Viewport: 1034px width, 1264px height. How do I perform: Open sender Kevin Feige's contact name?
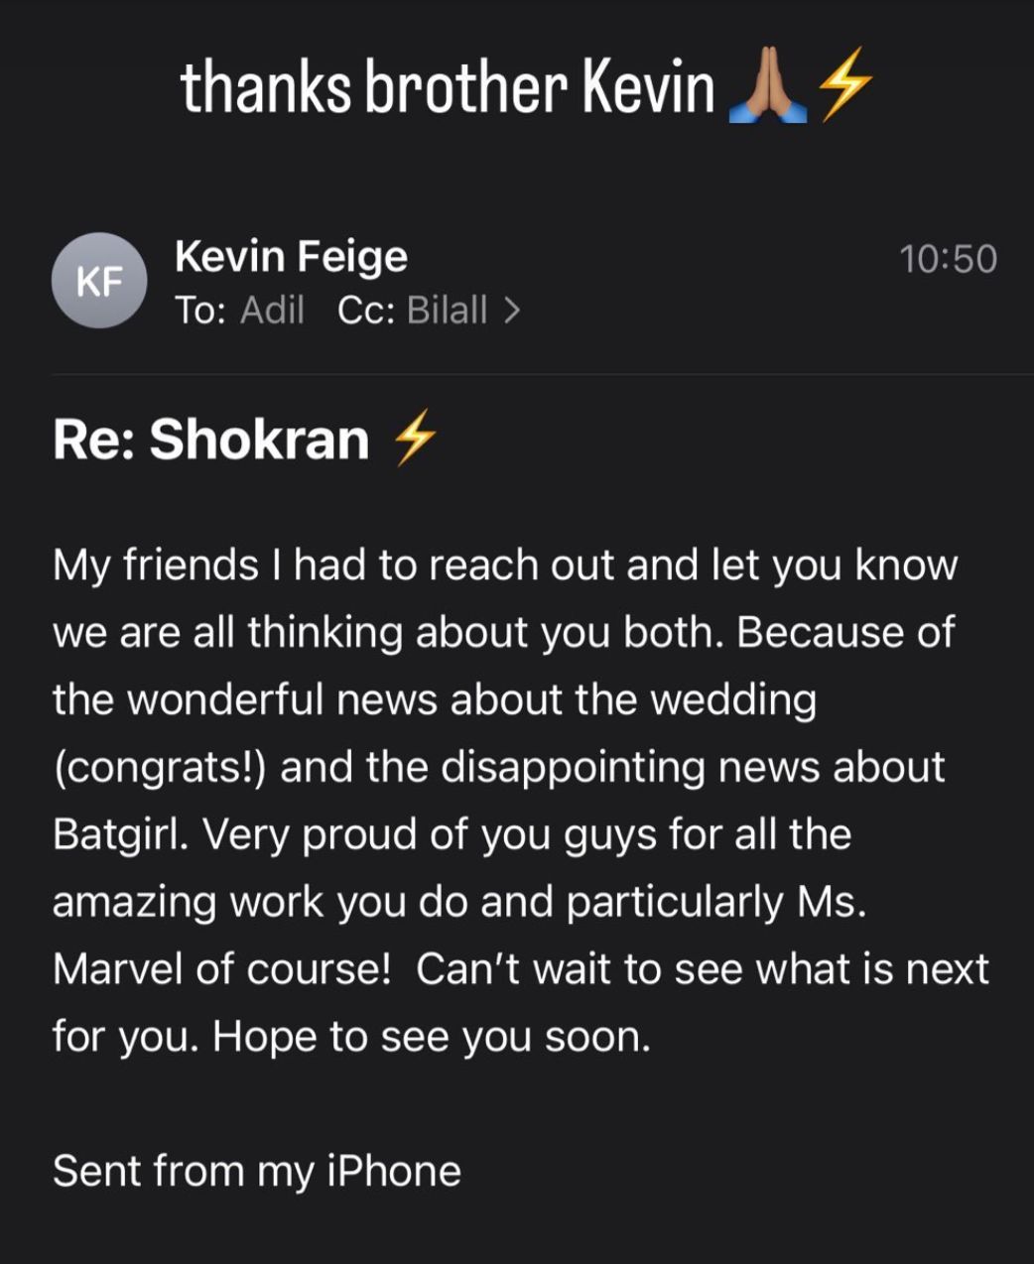[x=291, y=257]
